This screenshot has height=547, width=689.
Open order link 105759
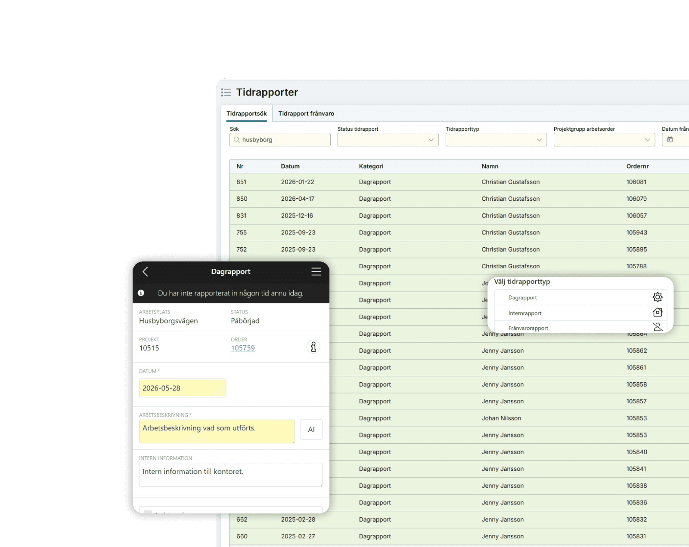[243, 348]
